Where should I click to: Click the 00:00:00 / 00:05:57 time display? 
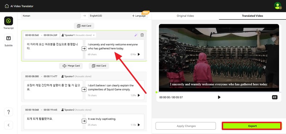tap(171, 97)
